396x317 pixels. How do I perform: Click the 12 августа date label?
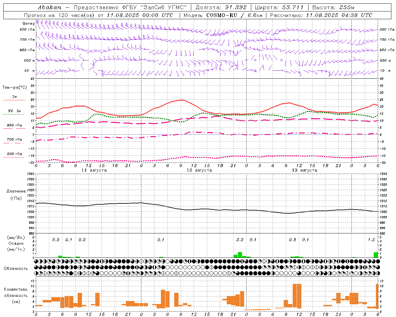tap(199, 170)
